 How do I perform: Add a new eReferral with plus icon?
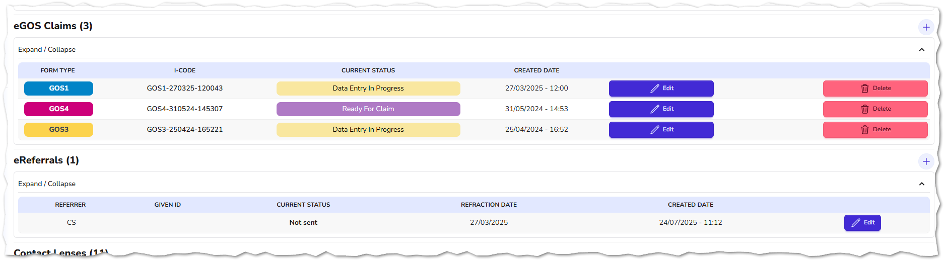tap(926, 161)
